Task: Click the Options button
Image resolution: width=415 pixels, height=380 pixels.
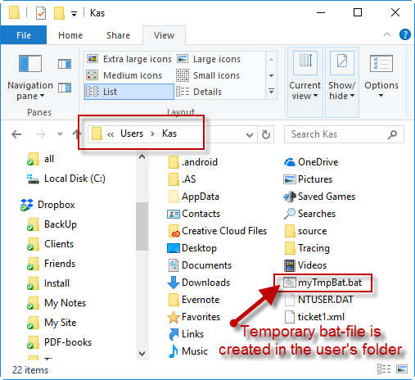Action: click(381, 76)
